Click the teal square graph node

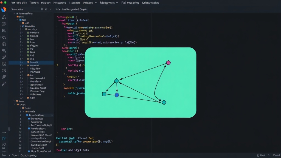[104, 94]
